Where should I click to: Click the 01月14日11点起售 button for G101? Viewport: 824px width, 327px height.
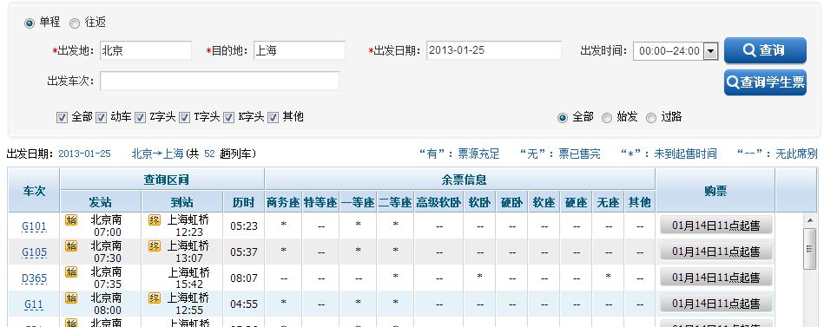pyautogui.click(x=715, y=226)
